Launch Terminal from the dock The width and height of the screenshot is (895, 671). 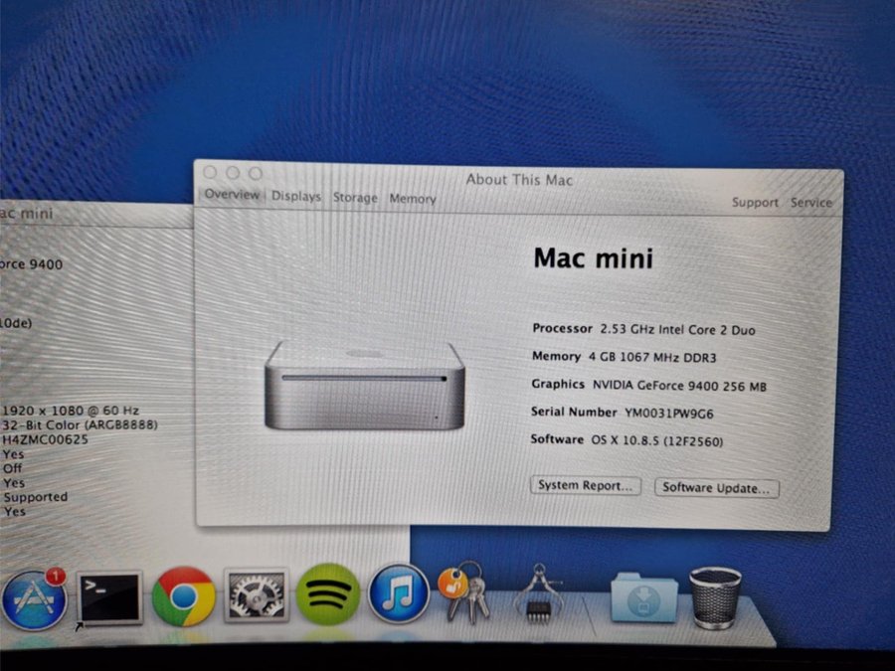click(109, 598)
